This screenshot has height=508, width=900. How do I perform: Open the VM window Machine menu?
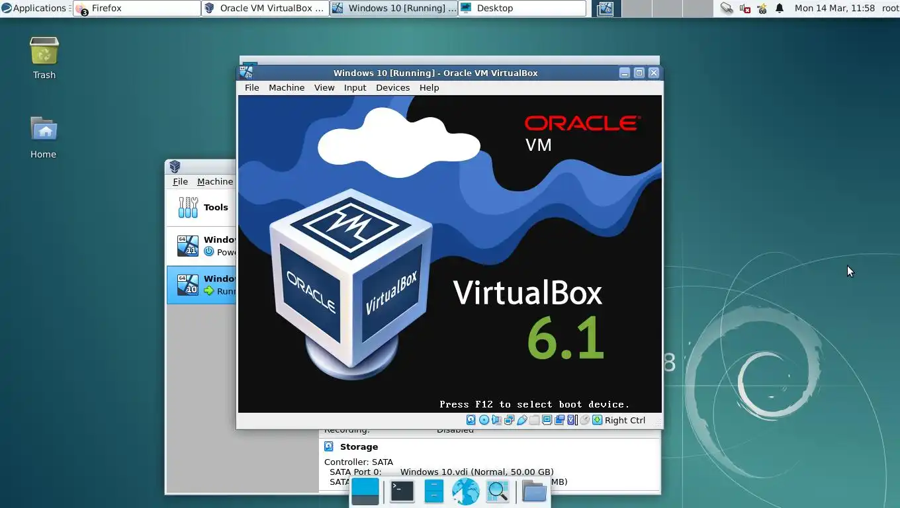click(x=287, y=87)
